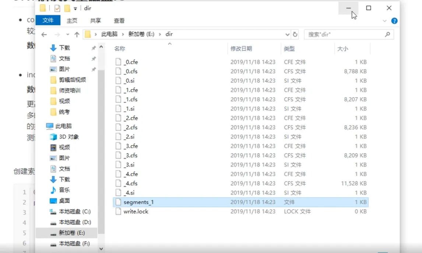Select 此电脑 in the navigation pane
The width and height of the screenshot is (422, 253).
[63, 126]
